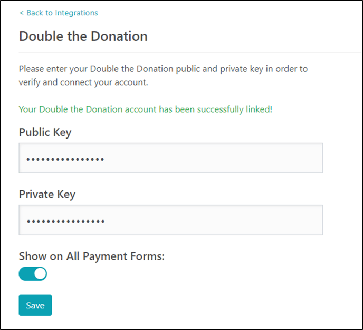Click the divider line below the heading

[190, 52]
